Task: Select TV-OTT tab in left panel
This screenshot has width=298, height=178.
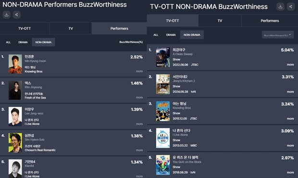Action: (x=25, y=28)
